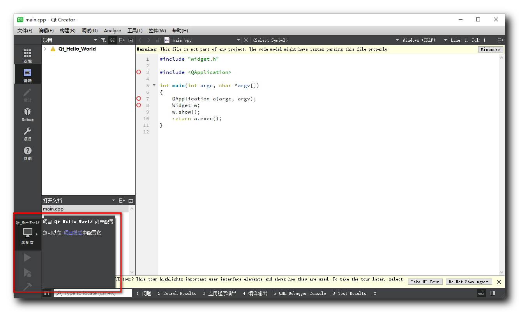
Task: Open the 3 Application Output (应用程序输出) pane
Action: coord(219,293)
